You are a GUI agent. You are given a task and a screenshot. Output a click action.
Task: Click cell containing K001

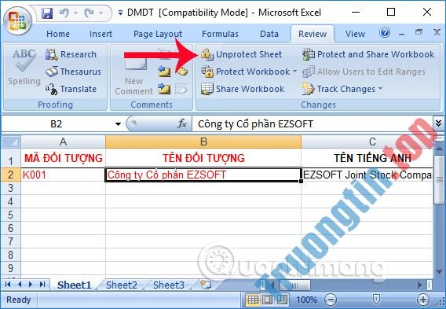pos(63,175)
